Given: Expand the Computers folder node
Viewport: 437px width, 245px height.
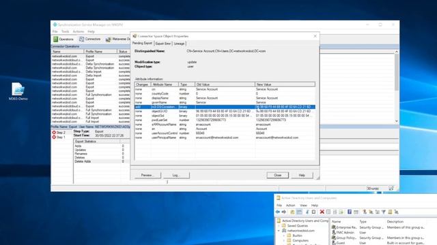Looking at the screenshot, I should click(284, 240).
